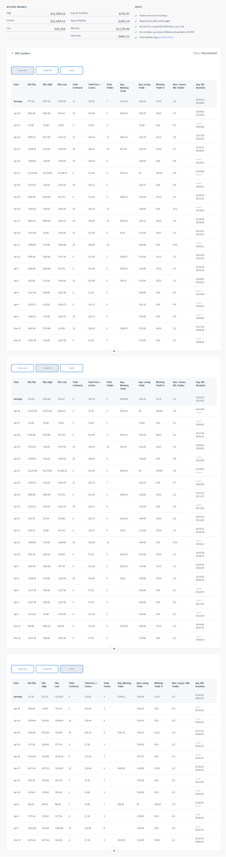Viewport: 226px width, 857px height.
Task: Click the checkmark beside 'Only trade during' rule
Action: pos(136,37)
